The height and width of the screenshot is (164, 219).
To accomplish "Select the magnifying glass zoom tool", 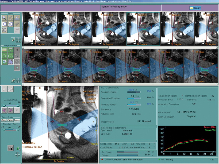I will (4, 18).
